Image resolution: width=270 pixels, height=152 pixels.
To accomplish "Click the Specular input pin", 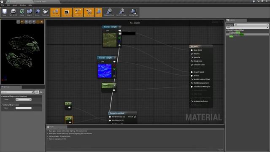I will pyautogui.click(x=192, y=57).
